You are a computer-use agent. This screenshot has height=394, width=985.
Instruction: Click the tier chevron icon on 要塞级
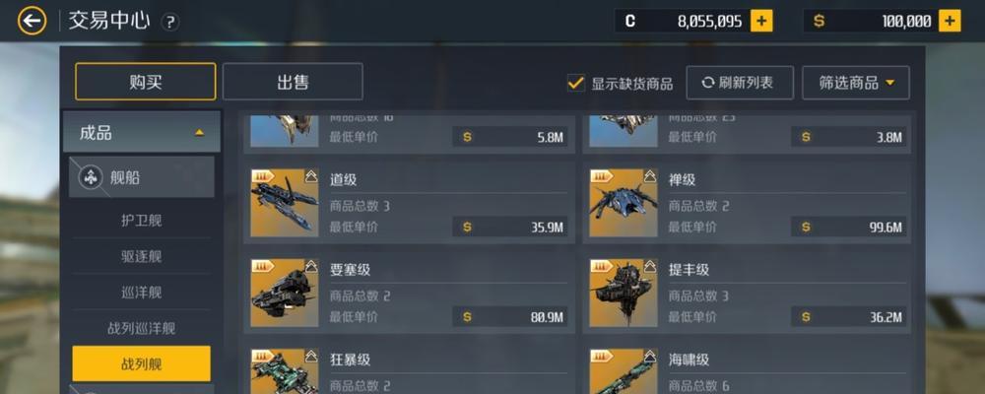(311, 266)
